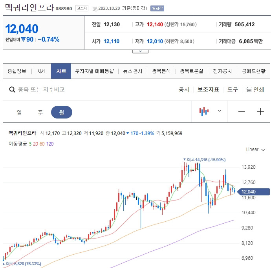271x268 pixels.
Task: Click the magnifier search icon
Action: coord(12,89)
